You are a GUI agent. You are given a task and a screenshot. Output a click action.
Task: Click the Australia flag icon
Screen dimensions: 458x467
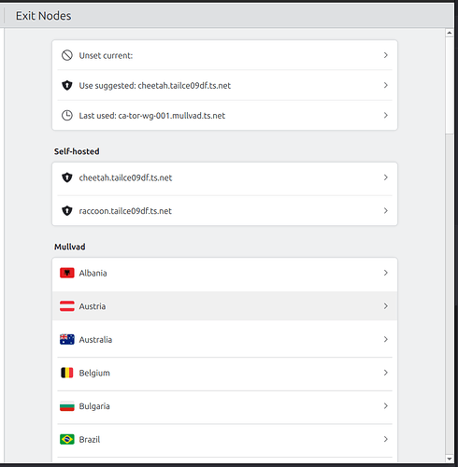(67, 339)
